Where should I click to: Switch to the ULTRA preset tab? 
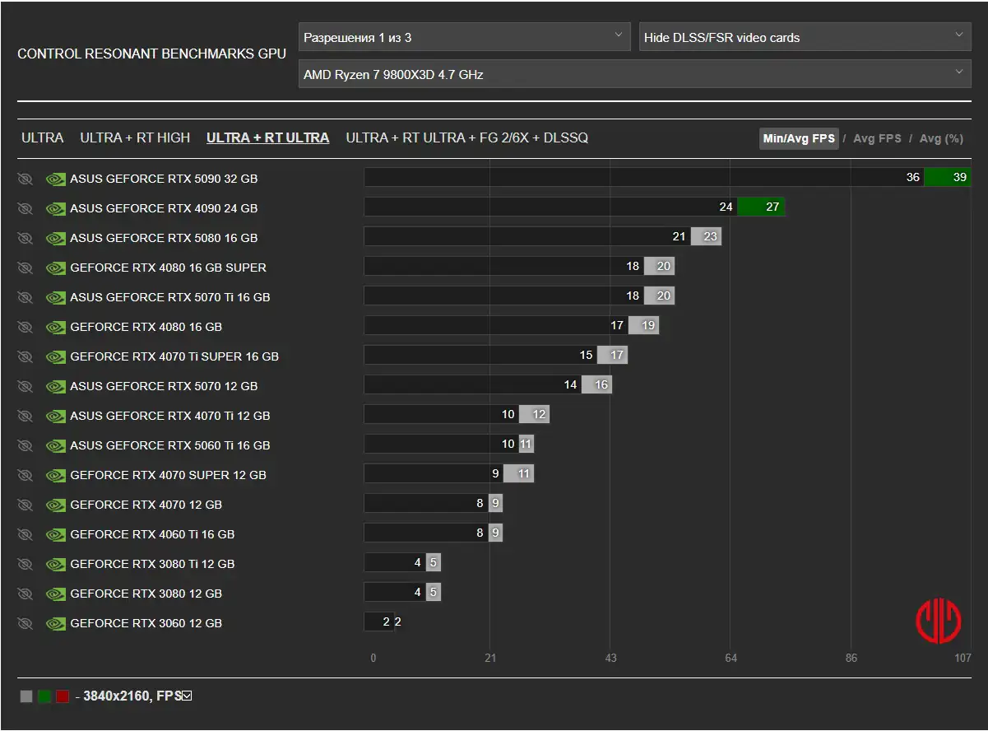click(42, 138)
